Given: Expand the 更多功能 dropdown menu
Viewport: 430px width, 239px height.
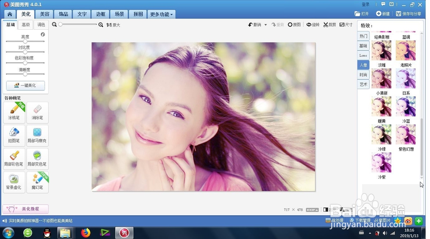Looking at the screenshot, I should pos(162,14).
